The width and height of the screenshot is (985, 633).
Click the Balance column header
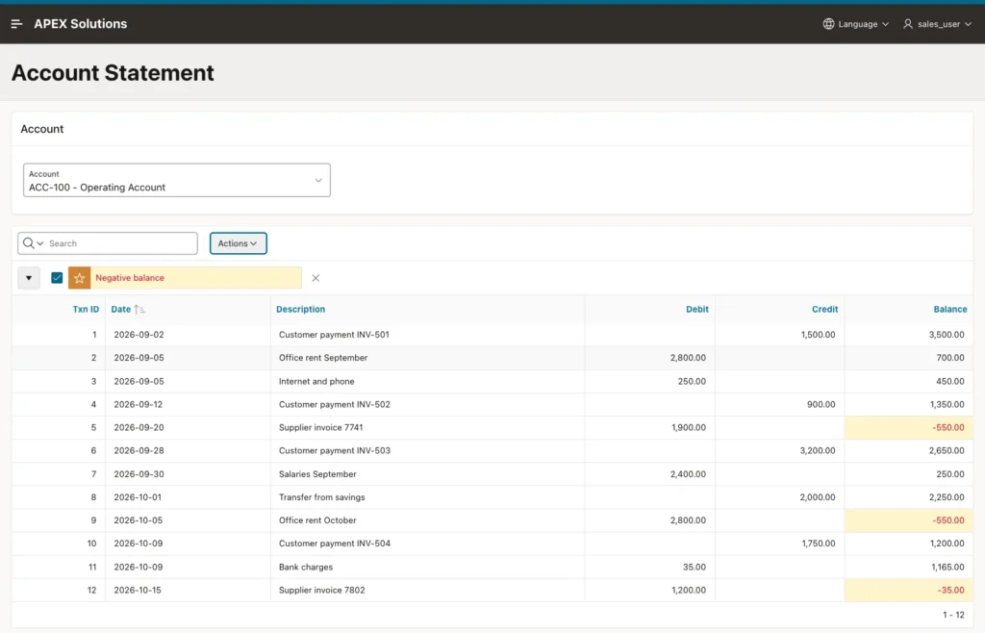pyautogui.click(x=949, y=310)
